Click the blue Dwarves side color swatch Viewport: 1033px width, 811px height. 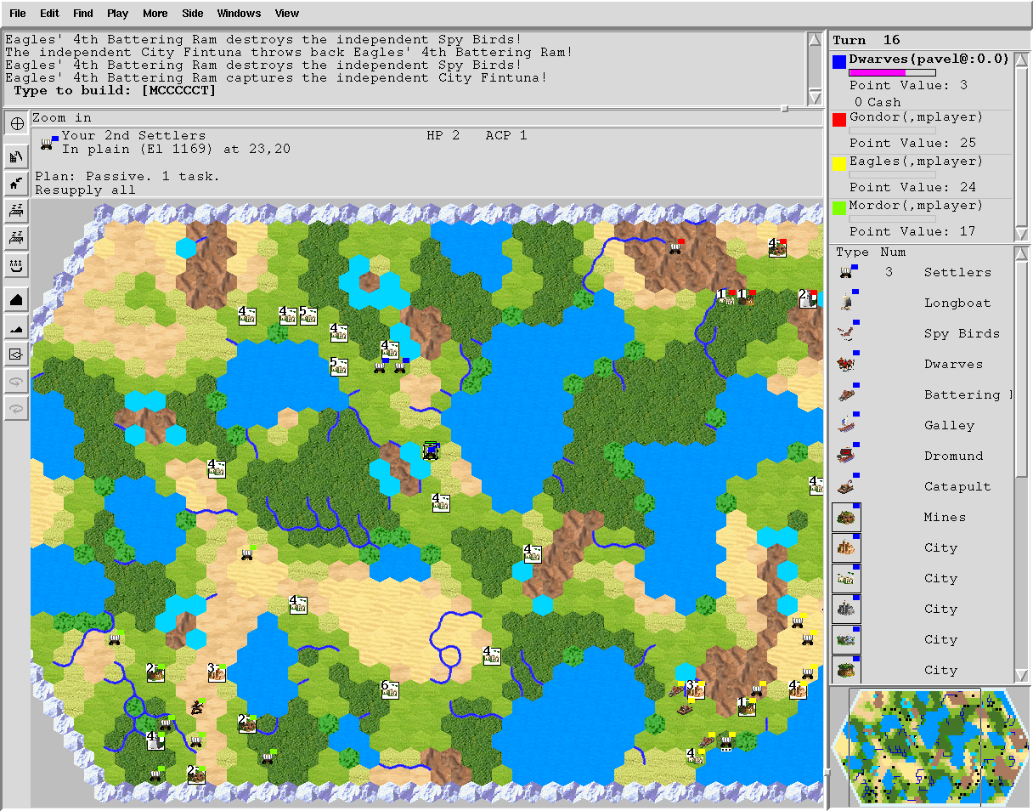tap(839, 61)
